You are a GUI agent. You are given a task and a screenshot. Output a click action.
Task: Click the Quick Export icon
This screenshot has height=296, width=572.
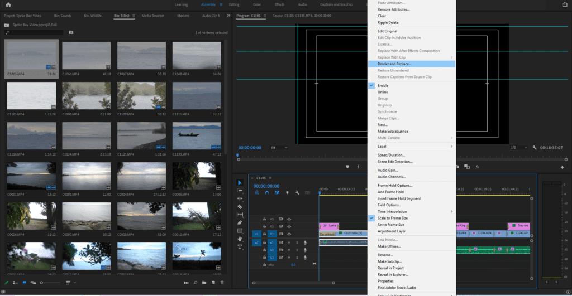[x=565, y=4]
